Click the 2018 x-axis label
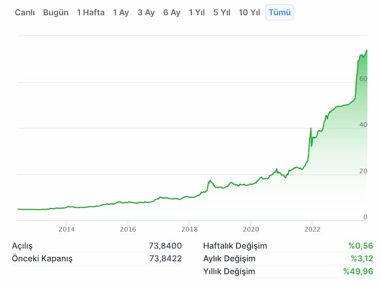Viewport: 381px width, 289px height. tap(189, 229)
